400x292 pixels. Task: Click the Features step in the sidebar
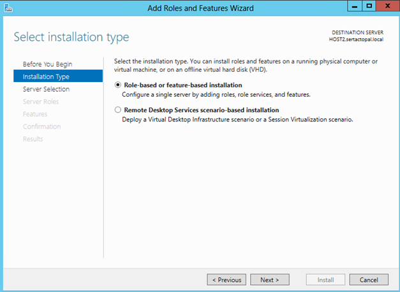35,114
